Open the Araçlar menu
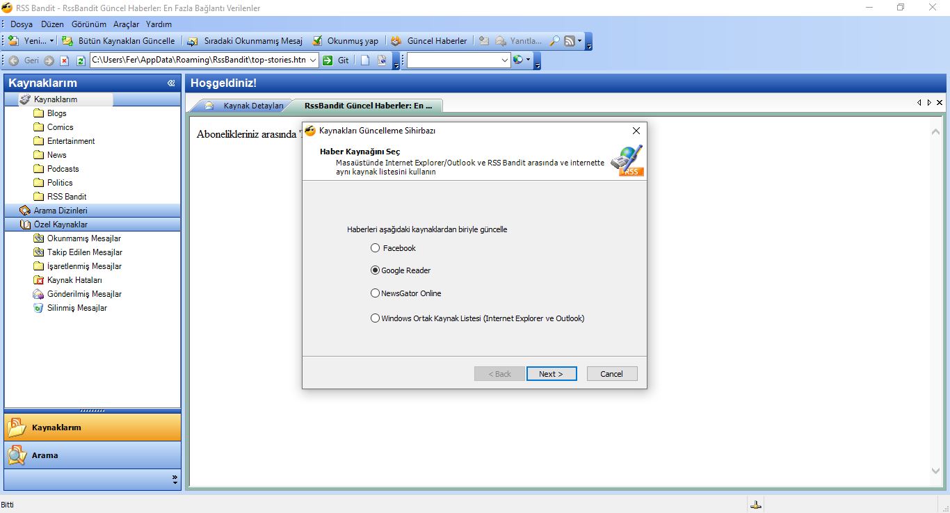950x513 pixels. point(127,24)
